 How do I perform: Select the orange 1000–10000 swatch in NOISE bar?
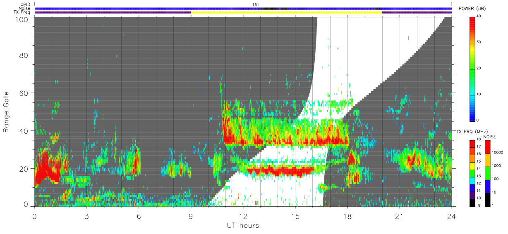(487, 160)
